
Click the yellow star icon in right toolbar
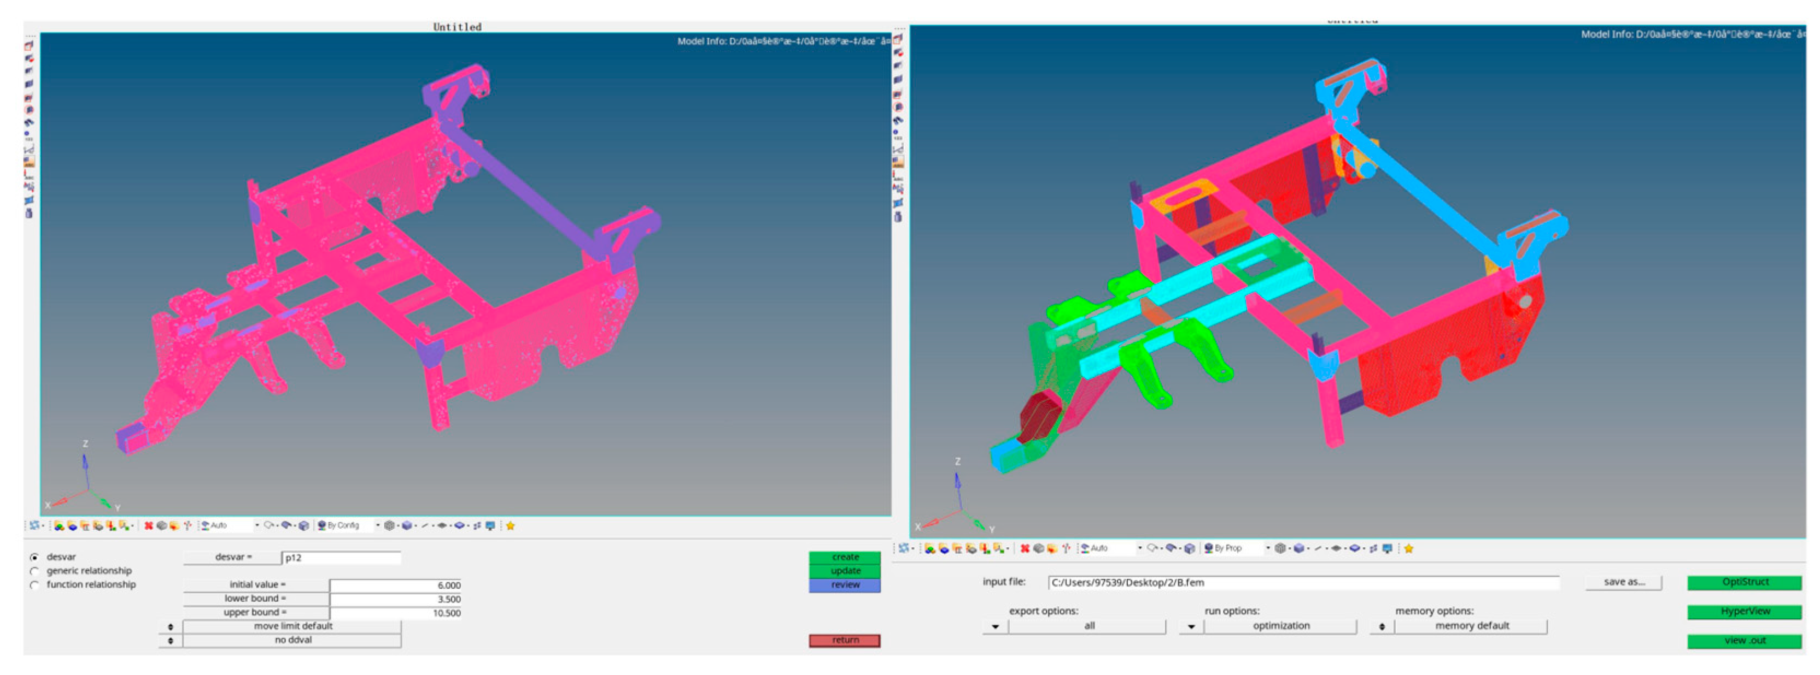1408,549
